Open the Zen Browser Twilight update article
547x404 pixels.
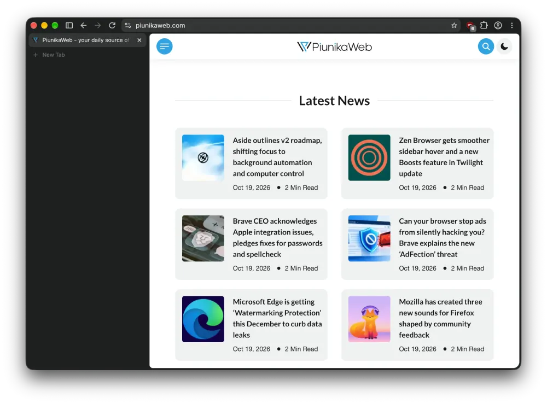click(444, 157)
